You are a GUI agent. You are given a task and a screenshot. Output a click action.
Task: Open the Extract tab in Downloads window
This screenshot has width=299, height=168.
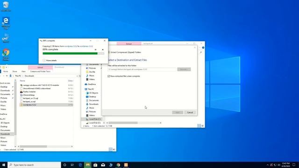[40, 67]
